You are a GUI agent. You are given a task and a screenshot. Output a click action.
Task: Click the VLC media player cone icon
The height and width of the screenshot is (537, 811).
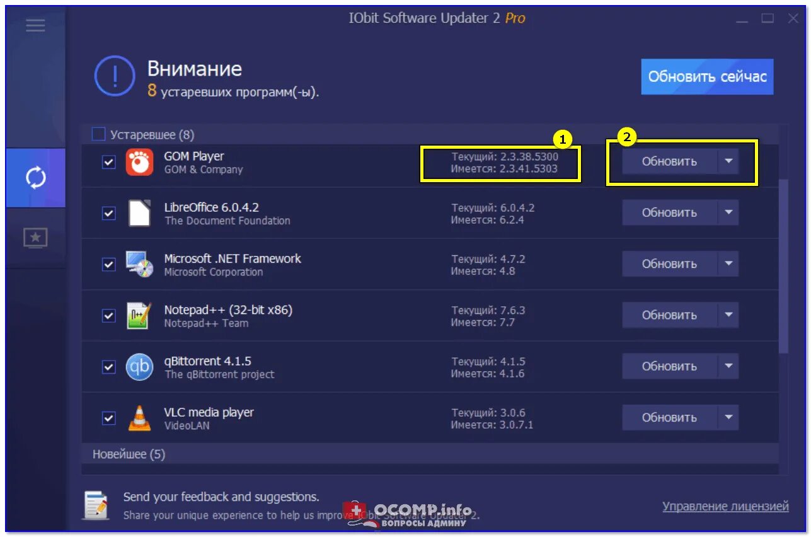point(139,418)
